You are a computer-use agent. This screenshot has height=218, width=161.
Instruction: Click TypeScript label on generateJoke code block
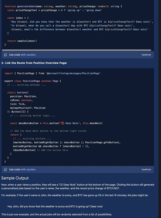coord(146,55)
